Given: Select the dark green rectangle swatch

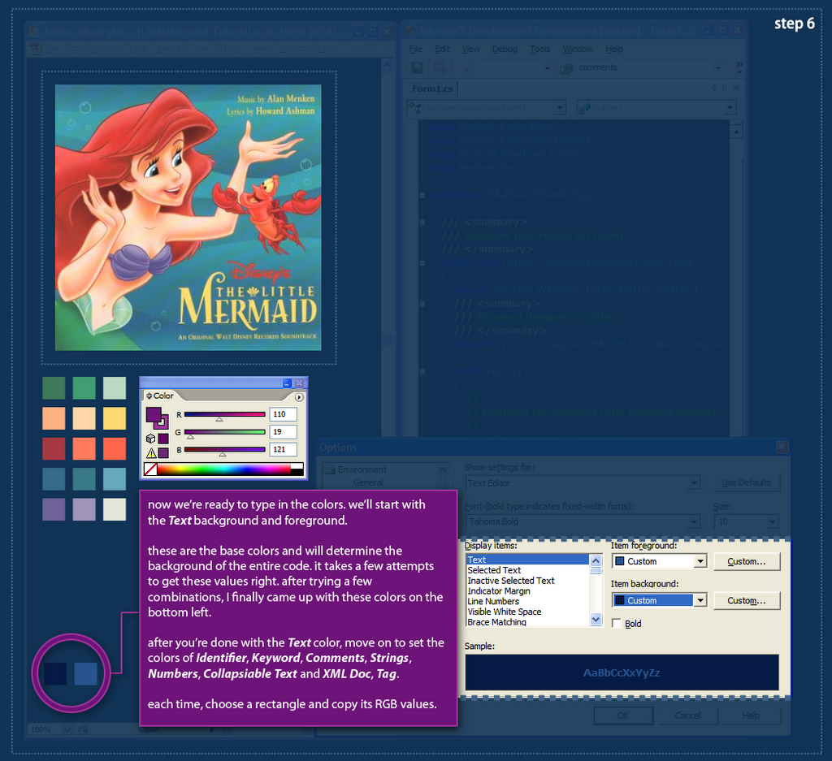Looking at the screenshot, I should coord(54,388).
